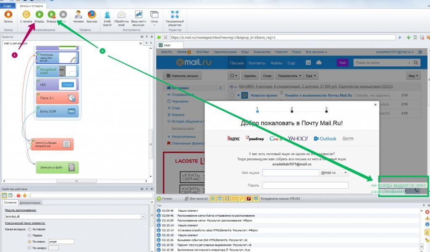Select the Записать в файл action block
Viewport: 430px width, 252px height.
[x=57, y=167]
